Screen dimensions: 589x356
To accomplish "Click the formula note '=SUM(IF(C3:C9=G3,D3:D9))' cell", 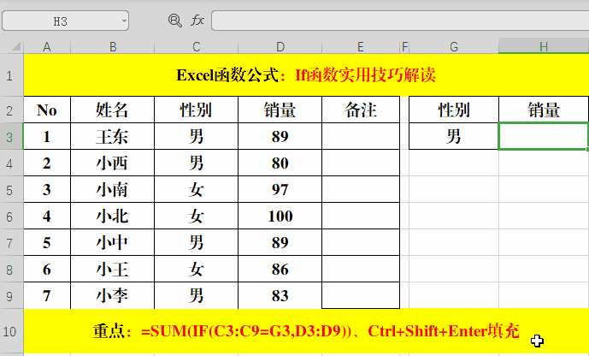I will tap(306, 331).
